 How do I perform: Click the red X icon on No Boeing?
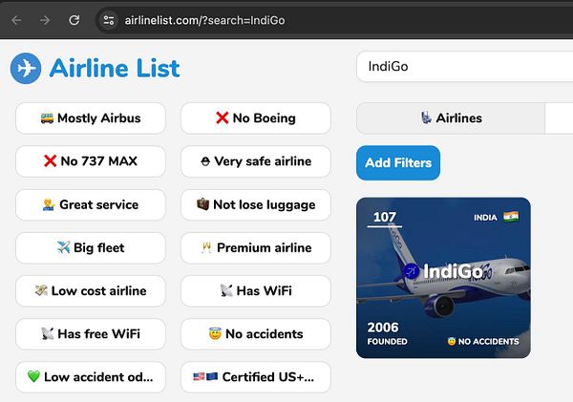(223, 118)
